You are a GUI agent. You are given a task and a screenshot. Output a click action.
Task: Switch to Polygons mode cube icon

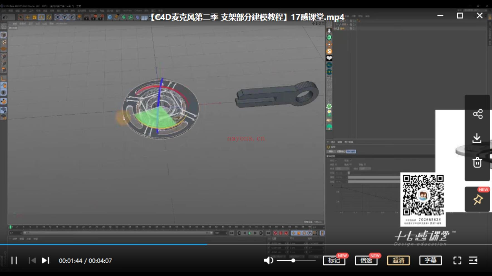coord(4,70)
